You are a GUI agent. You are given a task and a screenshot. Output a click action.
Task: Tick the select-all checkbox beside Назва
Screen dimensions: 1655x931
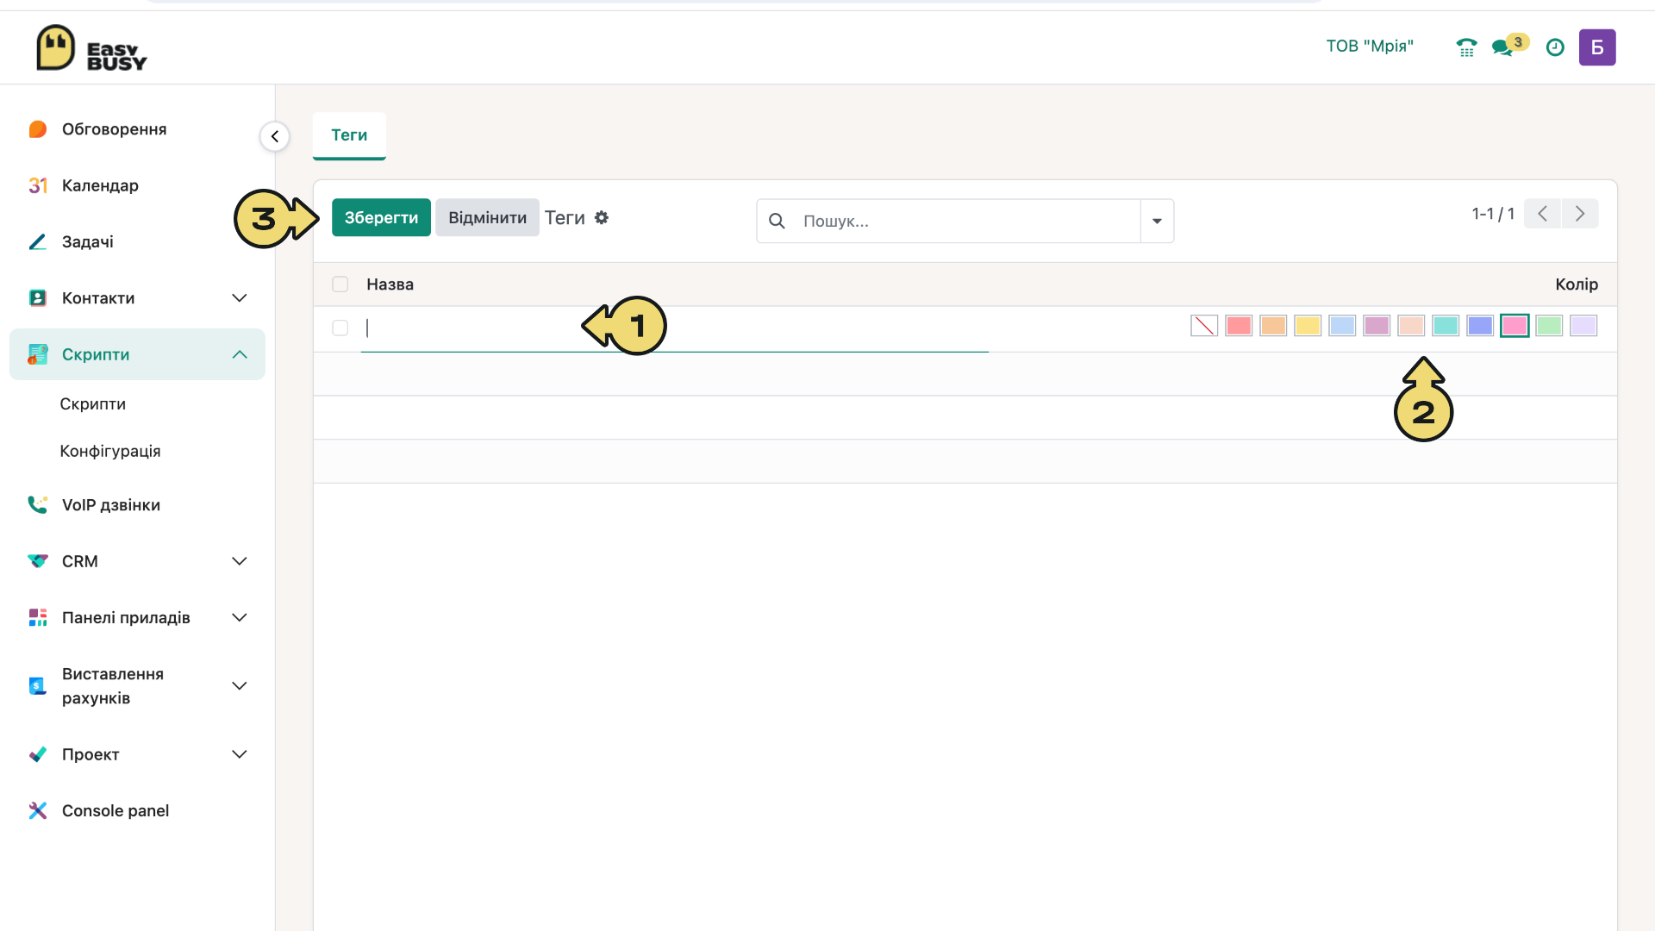coord(340,284)
